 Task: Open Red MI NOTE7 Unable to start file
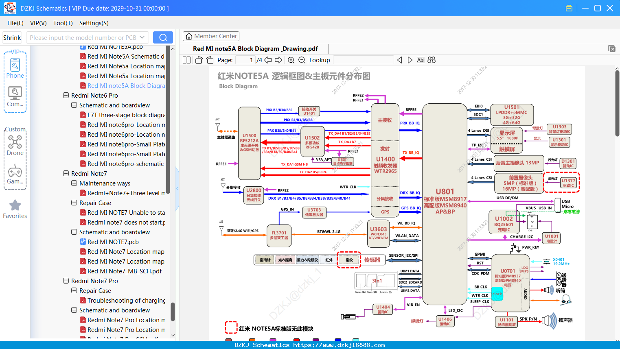(x=126, y=213)
